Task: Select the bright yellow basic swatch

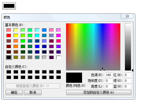Action: pos(16,36)
